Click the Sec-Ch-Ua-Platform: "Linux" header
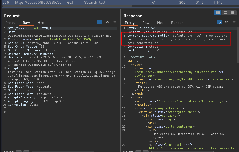239x152 pixels. (x=32, y=50)
